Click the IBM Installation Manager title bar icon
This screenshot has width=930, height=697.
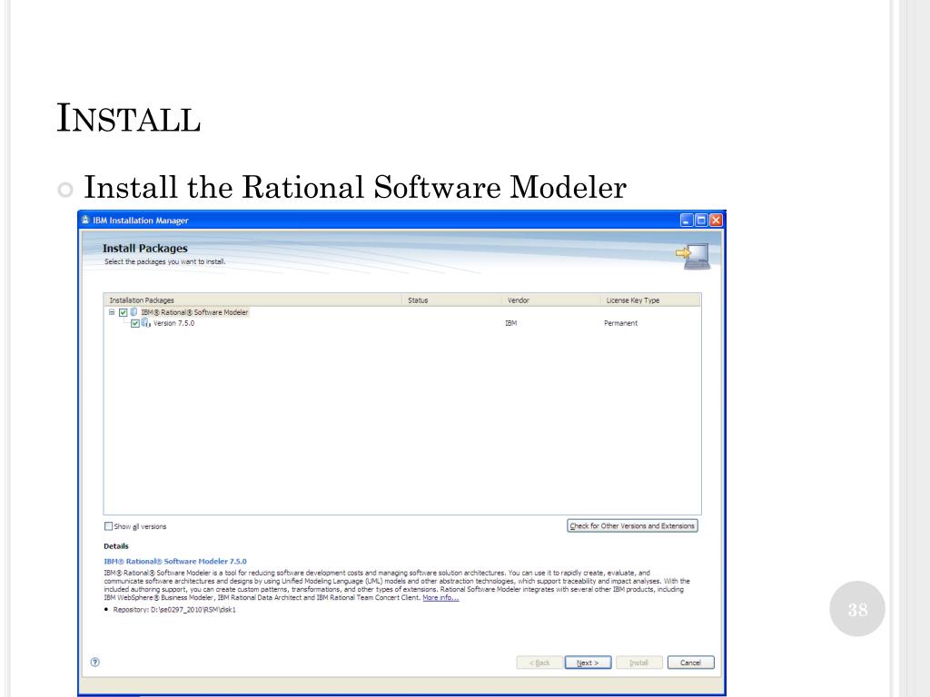coord(85,220)
